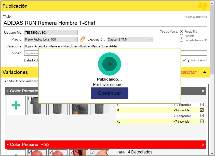Uncheck the third red image checkbox
This screenshot has width=215, height=156.
[72, 152]
